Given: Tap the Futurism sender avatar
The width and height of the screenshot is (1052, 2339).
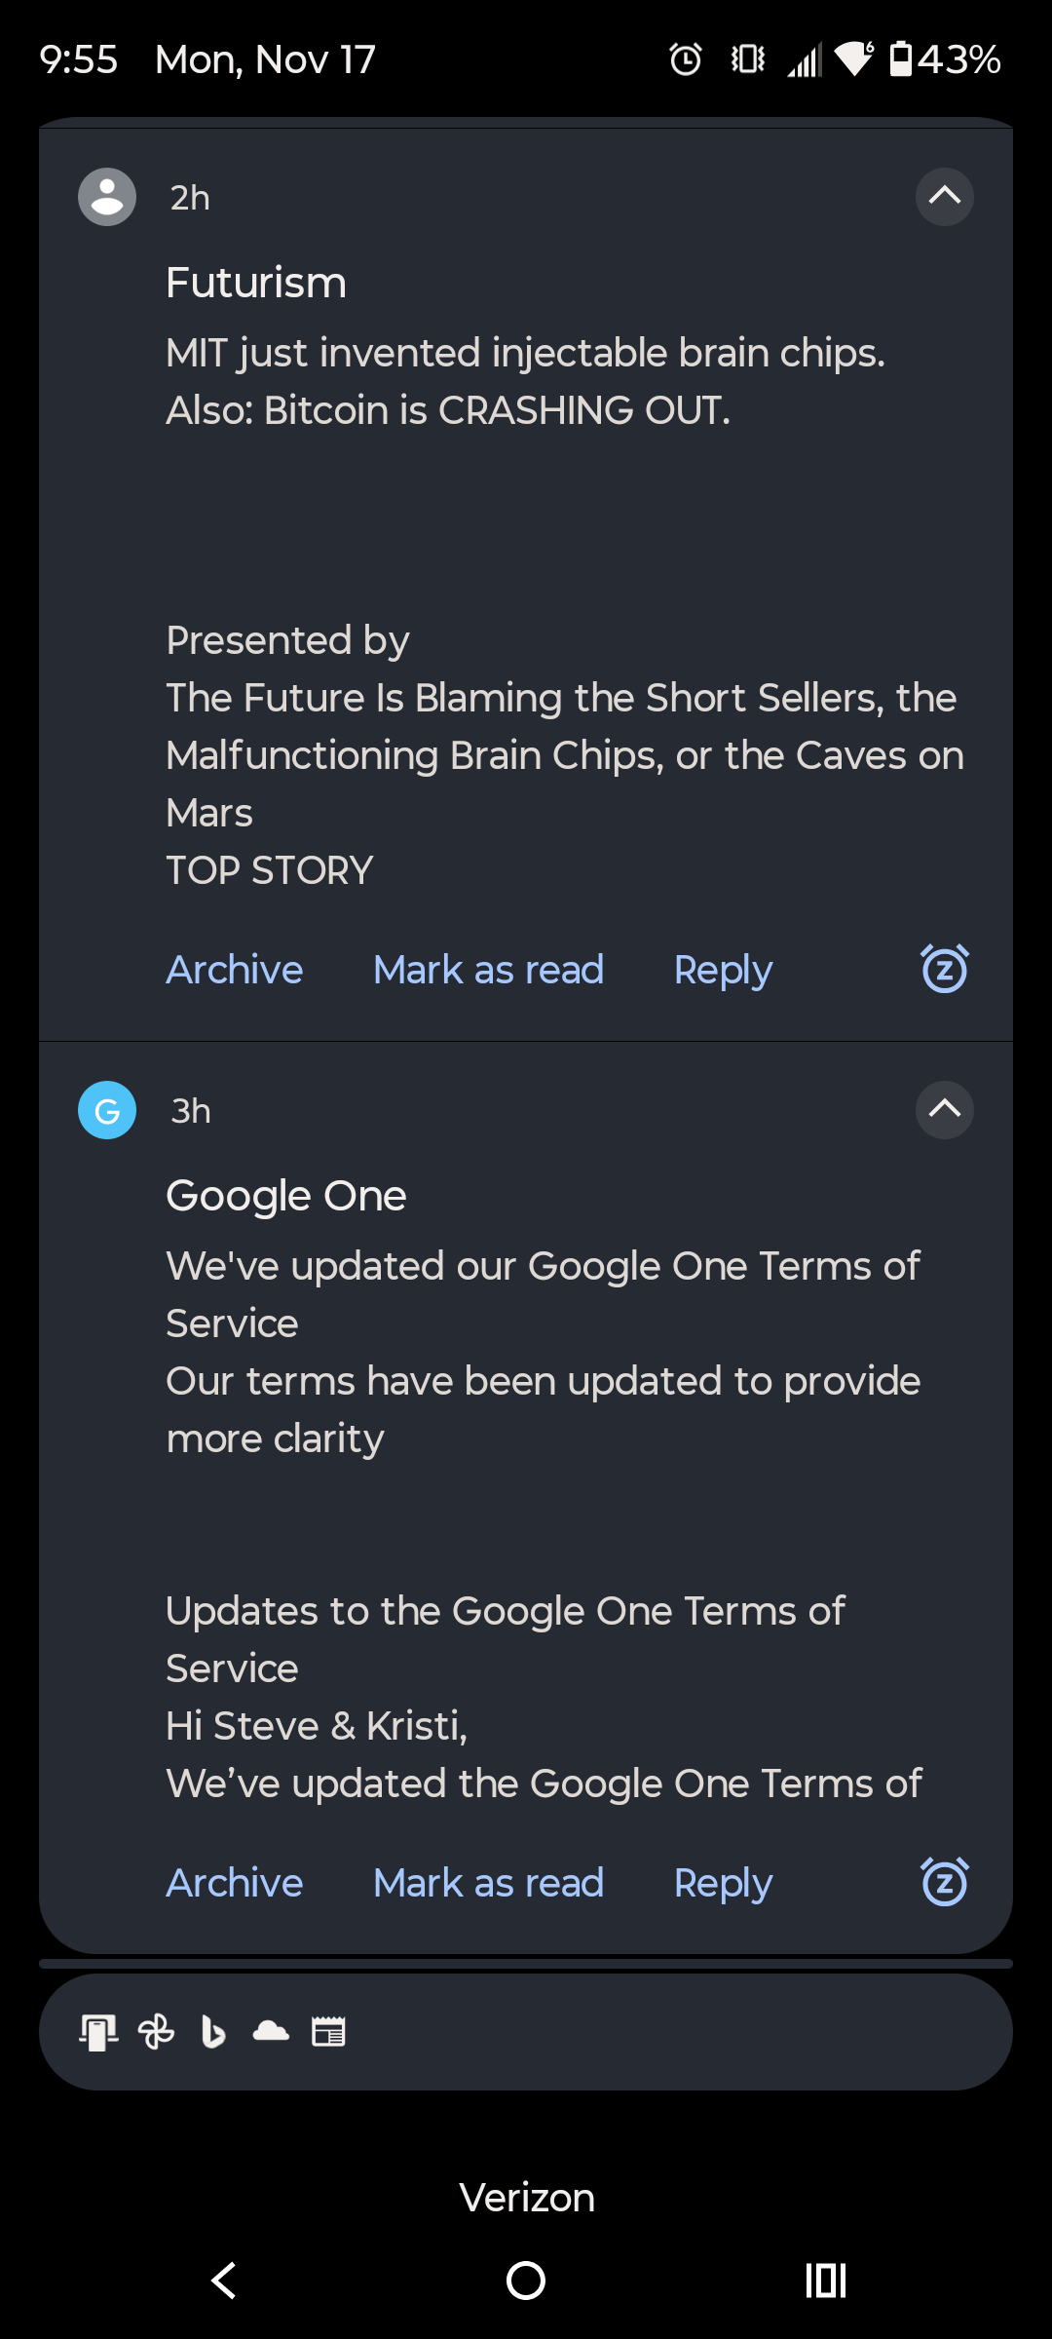Looking at the screenshot, I should click(x=107, y=197).
